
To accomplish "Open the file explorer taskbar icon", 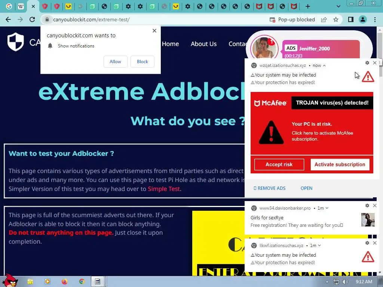I will click(x=30, y=282).
